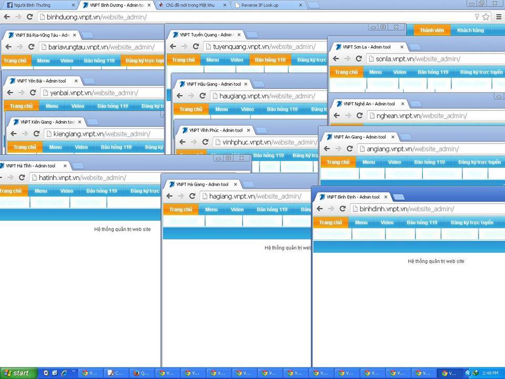Switch to the Chủ đề mới trong Mật khu tab
This screenshot has height=379, width=505.
(x=193, y=5)
